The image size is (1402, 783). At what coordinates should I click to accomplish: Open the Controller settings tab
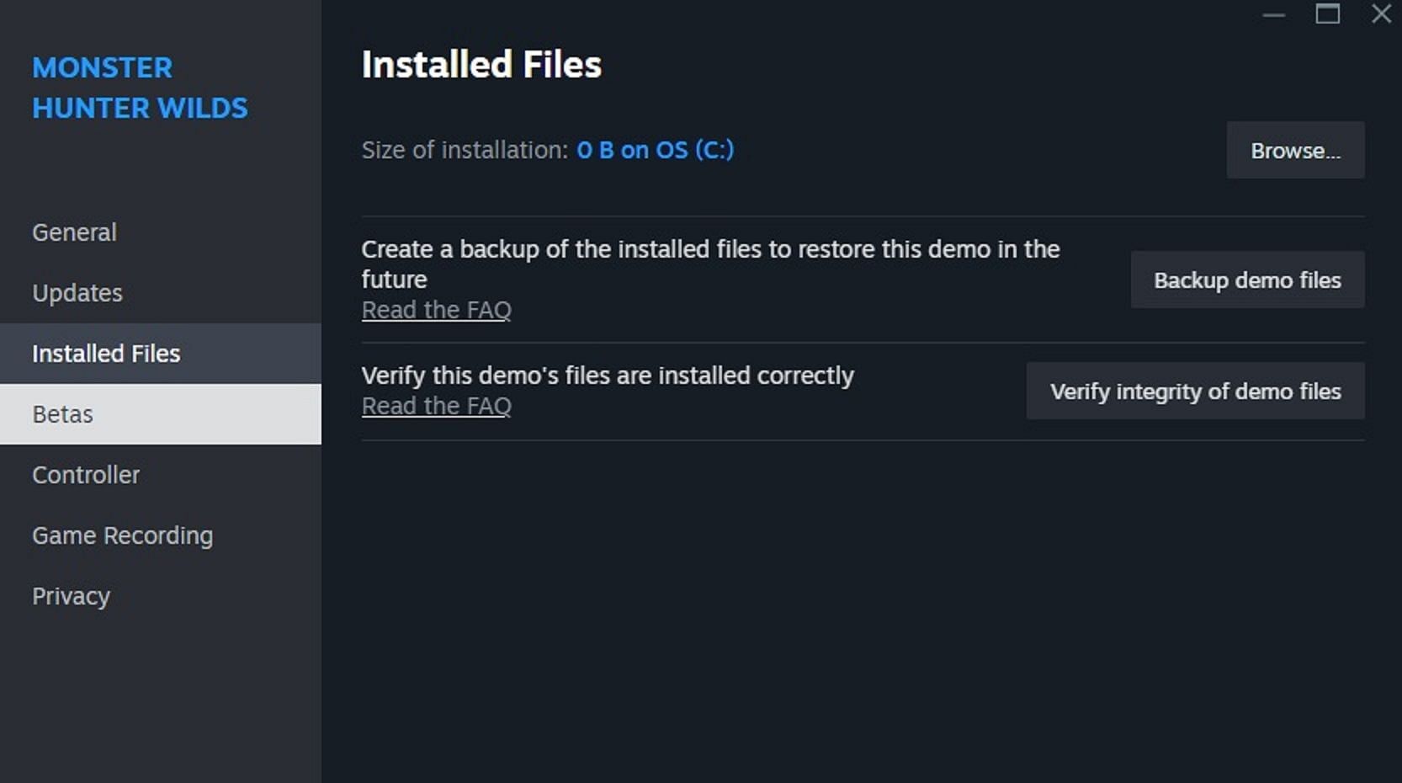click(86, 475)
